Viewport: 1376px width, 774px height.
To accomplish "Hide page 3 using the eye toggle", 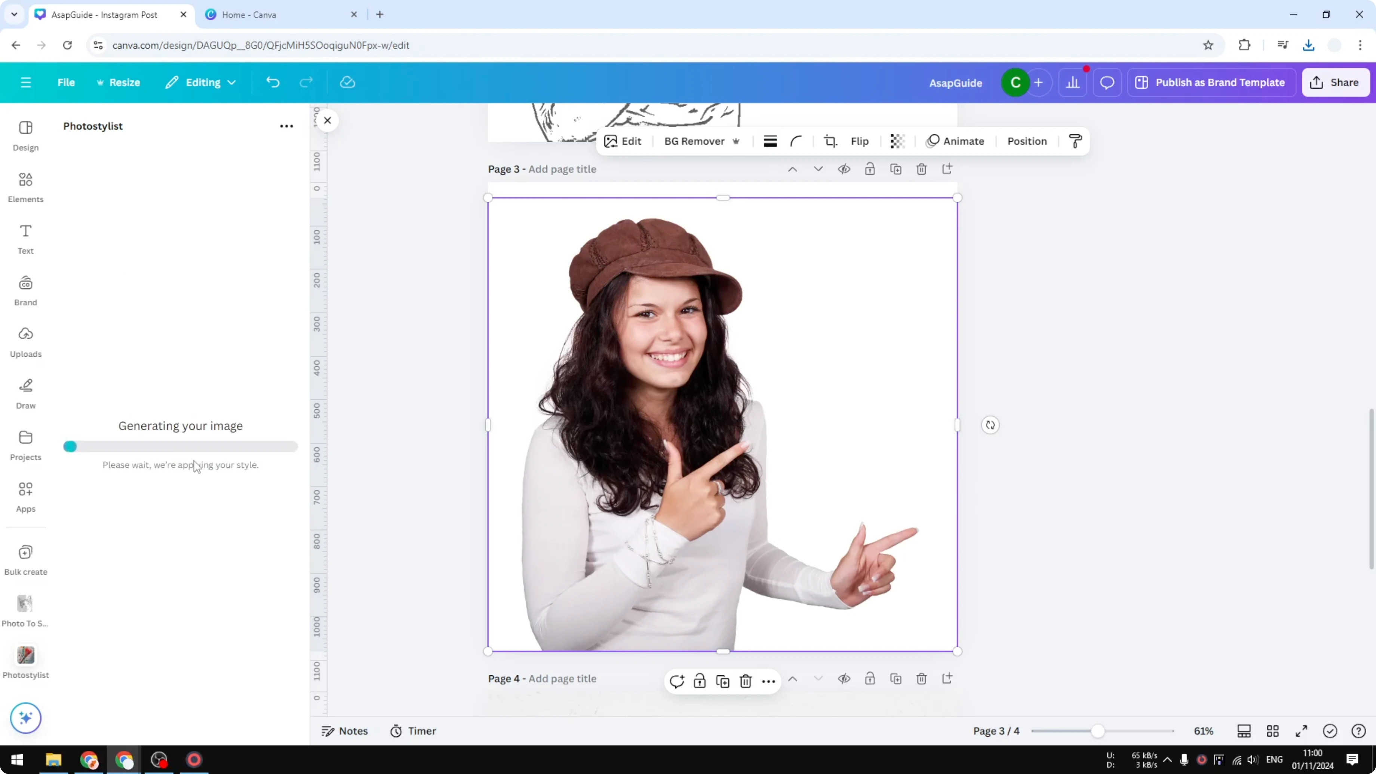I will (x=844, y=169).
